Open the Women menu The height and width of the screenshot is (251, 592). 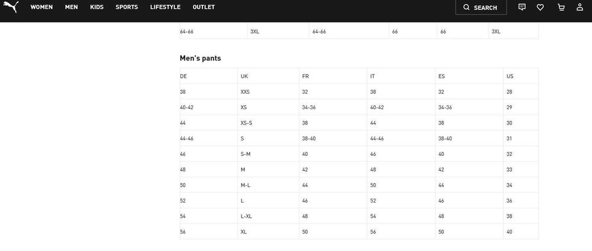pyautogui.click(x=41, y=6)
